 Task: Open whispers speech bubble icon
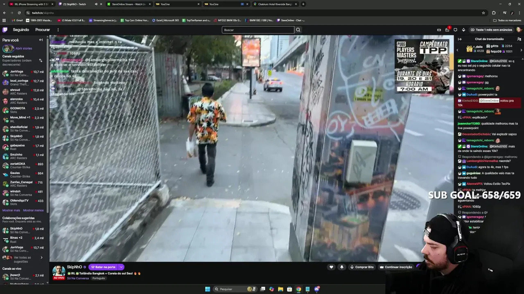click(x=455, y=30)
